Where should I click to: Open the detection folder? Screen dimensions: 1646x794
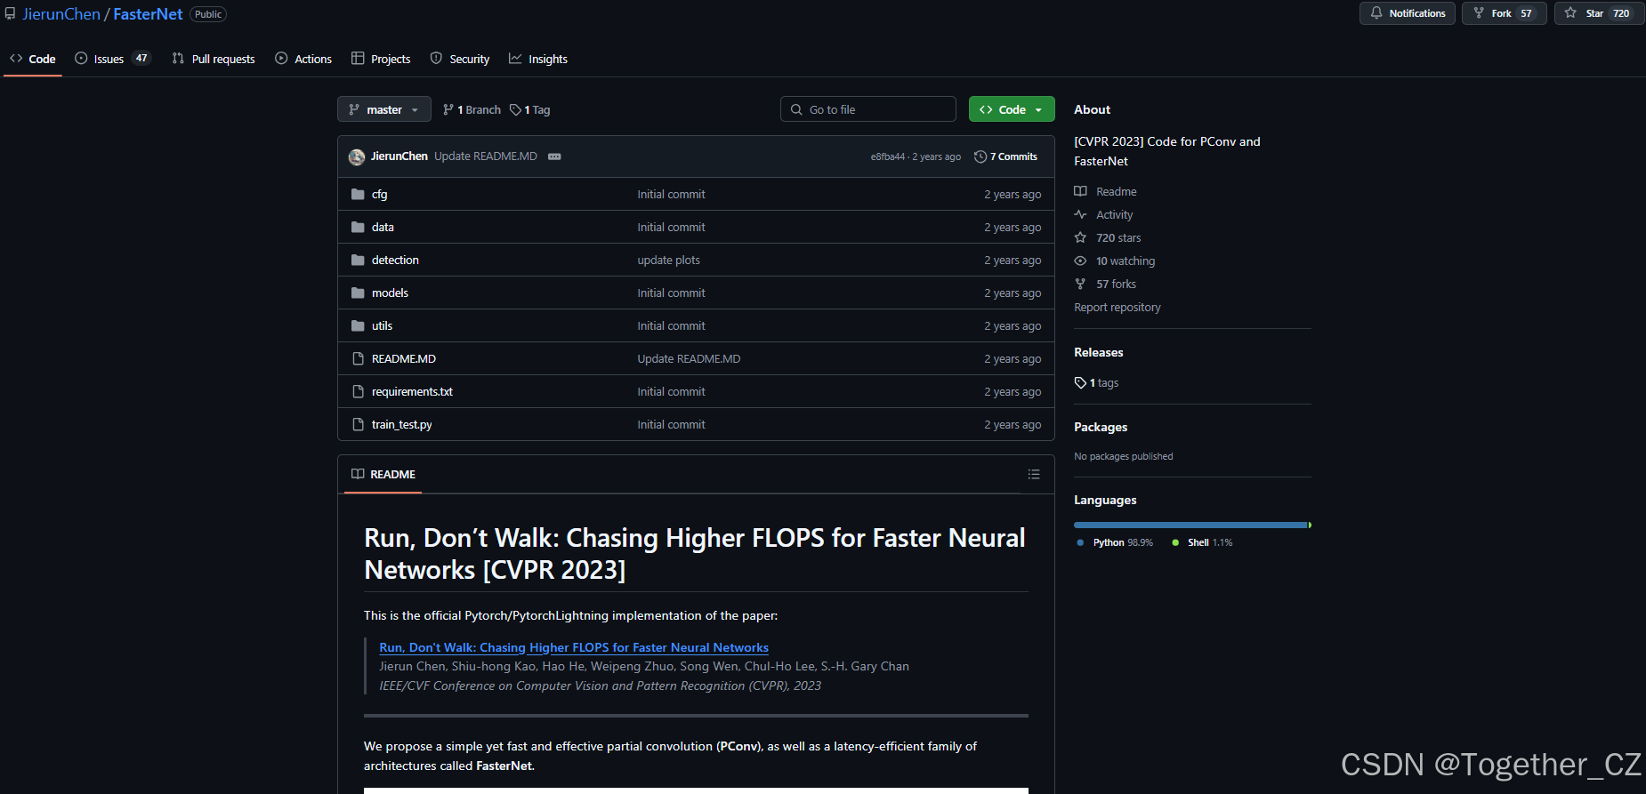coord(395,260)
